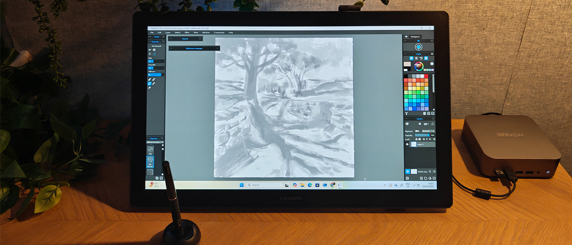Click the Tilt control circle
The width and height of the screenshot is (572, 245).
tap(419, 46)
